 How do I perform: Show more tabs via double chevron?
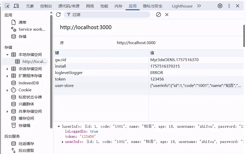click(199, 6)
